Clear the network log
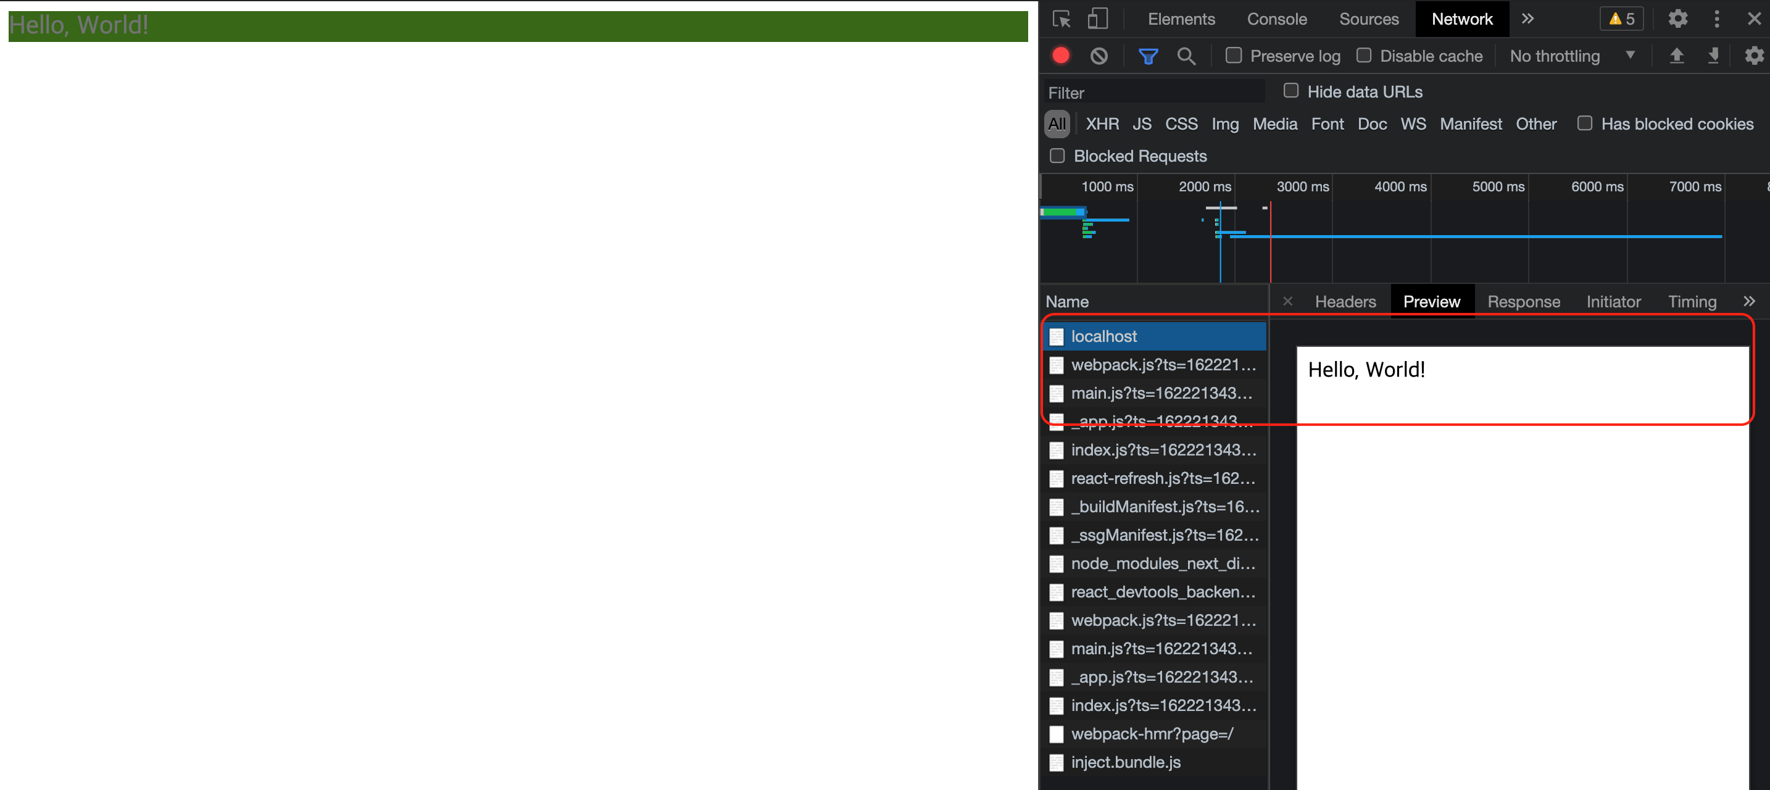The image size is (1770, 790). (1099, 56)
